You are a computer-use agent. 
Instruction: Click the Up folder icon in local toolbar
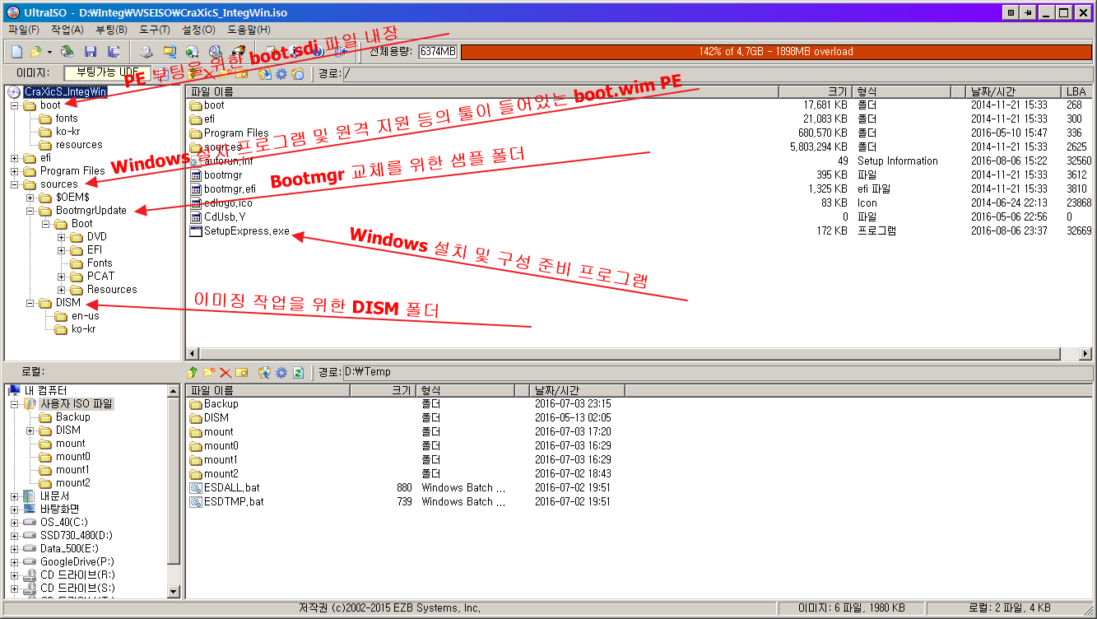tap(193, 373)
